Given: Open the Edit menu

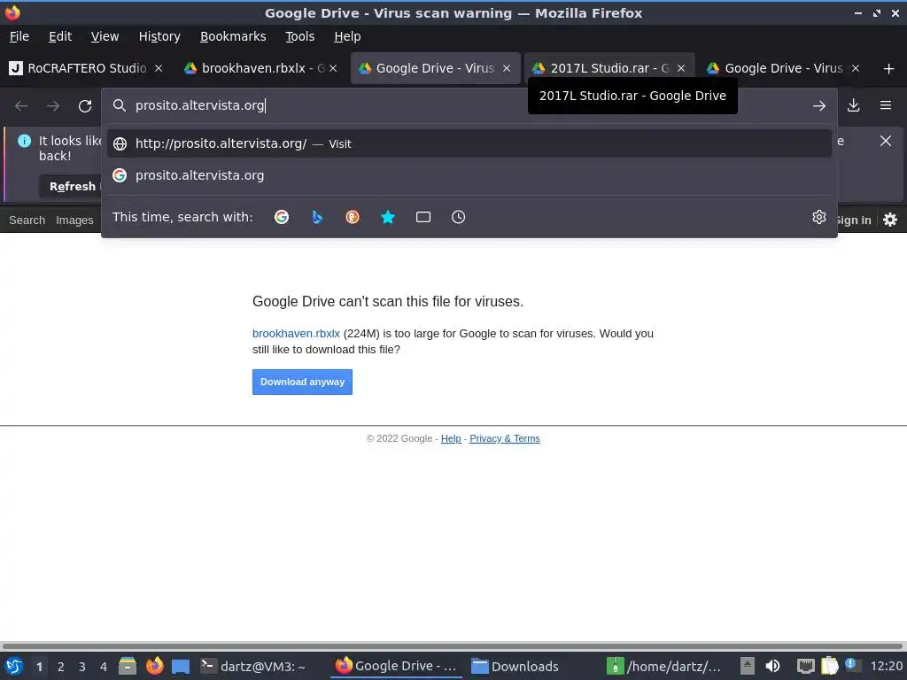Looking at the screenshot, I should [60, 36].
